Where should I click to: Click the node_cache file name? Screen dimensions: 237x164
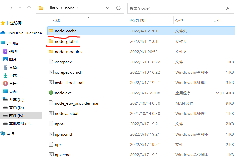click(66, 31)
